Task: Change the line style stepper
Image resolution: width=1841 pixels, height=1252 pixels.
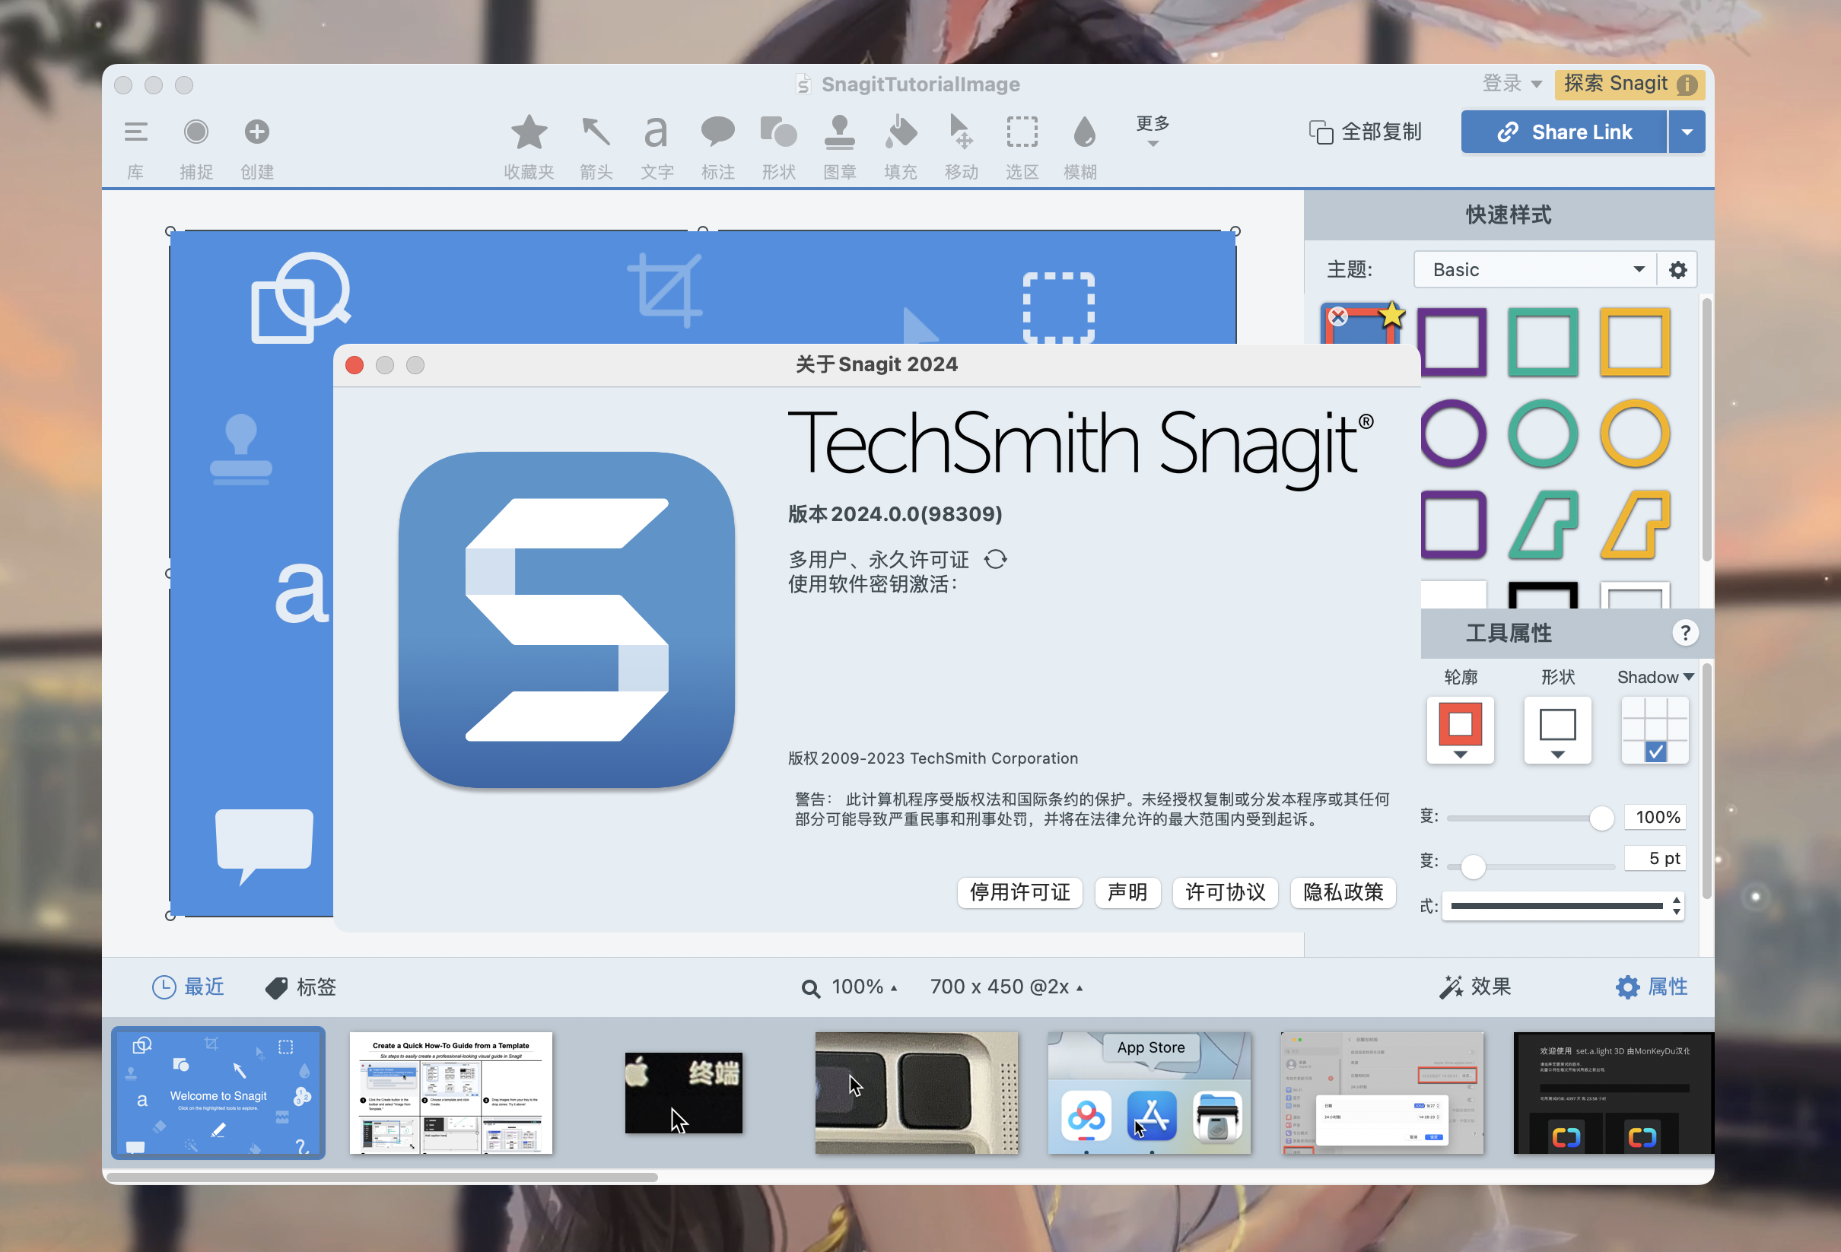Action: pos(1676,906)
